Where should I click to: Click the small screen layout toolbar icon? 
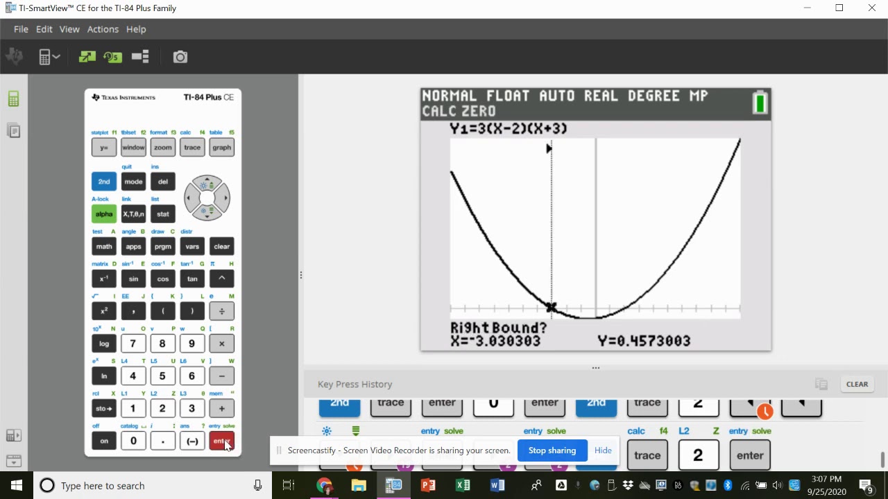pos(140,57)
